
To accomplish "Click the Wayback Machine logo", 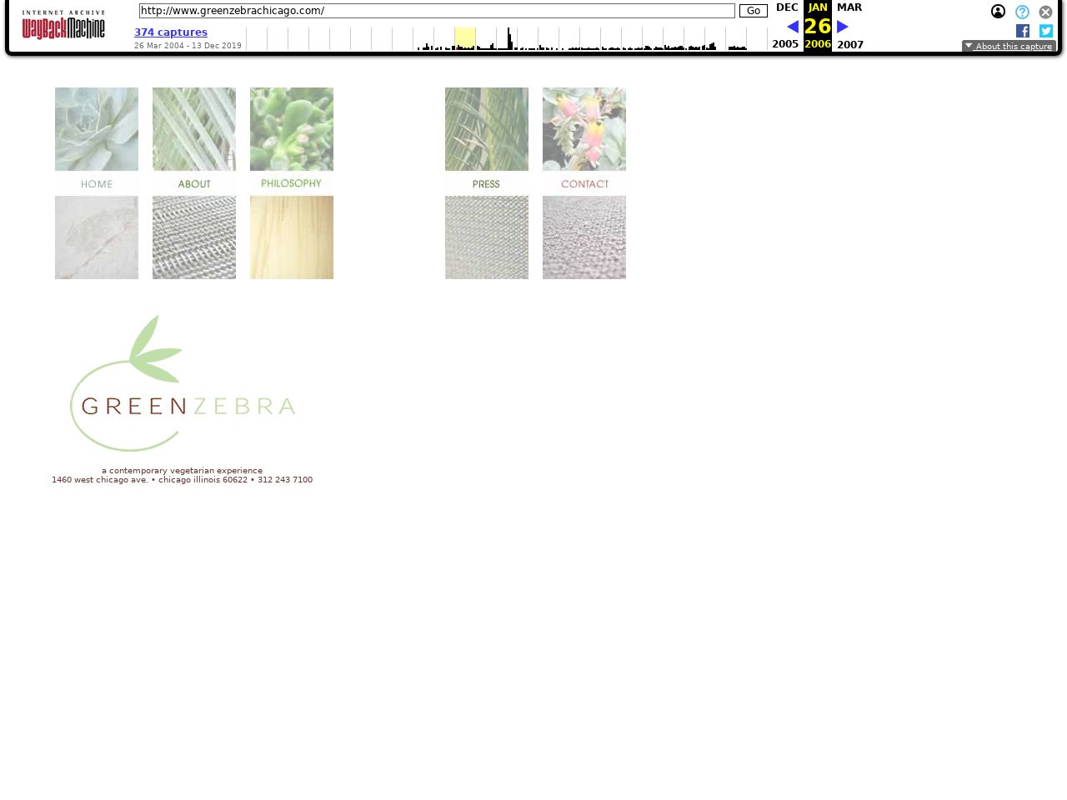I will point(63,25).
